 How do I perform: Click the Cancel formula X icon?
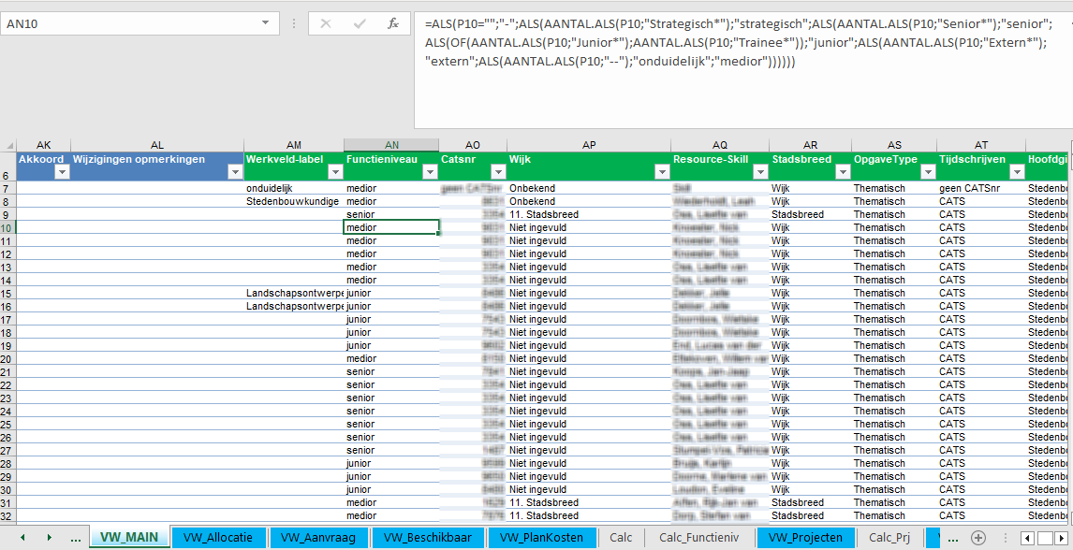pos(326,23)
